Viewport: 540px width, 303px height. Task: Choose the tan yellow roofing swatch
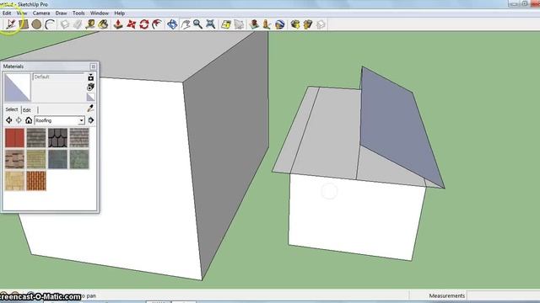14,181
